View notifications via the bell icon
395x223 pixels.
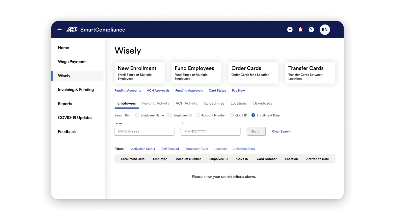pyautogui.click(x=300, y=29)
